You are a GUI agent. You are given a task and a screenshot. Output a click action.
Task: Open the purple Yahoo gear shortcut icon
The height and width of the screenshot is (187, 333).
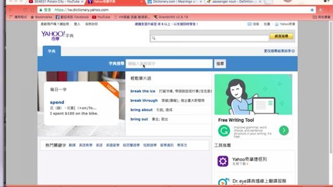(223, 161)
